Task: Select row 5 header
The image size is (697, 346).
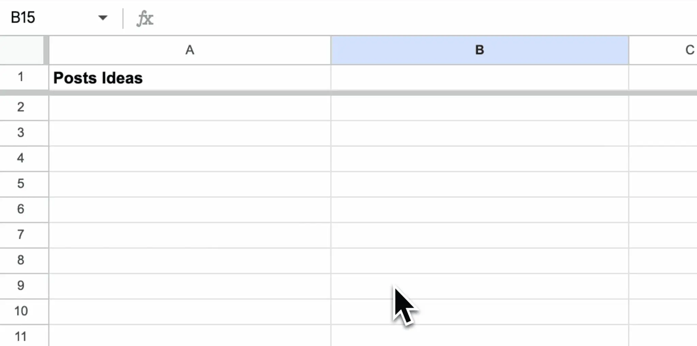Action: [21, 184]
